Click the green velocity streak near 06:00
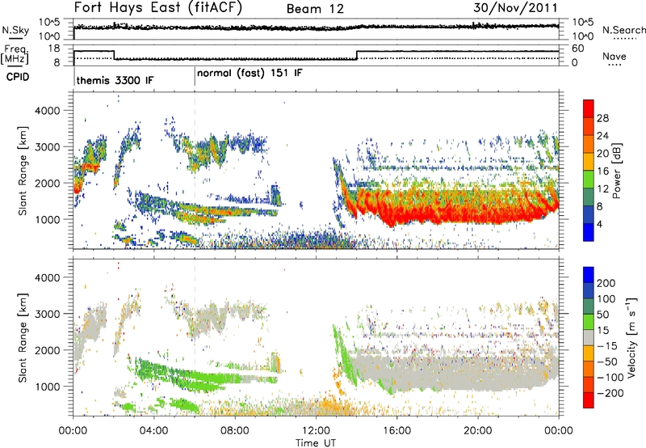 click(x=206, y=378)
